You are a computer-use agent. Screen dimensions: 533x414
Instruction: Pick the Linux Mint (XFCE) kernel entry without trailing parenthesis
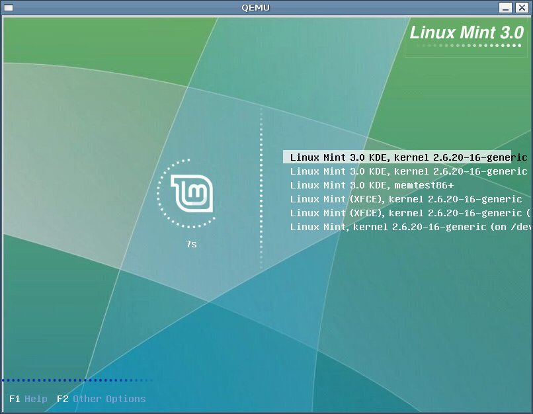coord(406,199)
